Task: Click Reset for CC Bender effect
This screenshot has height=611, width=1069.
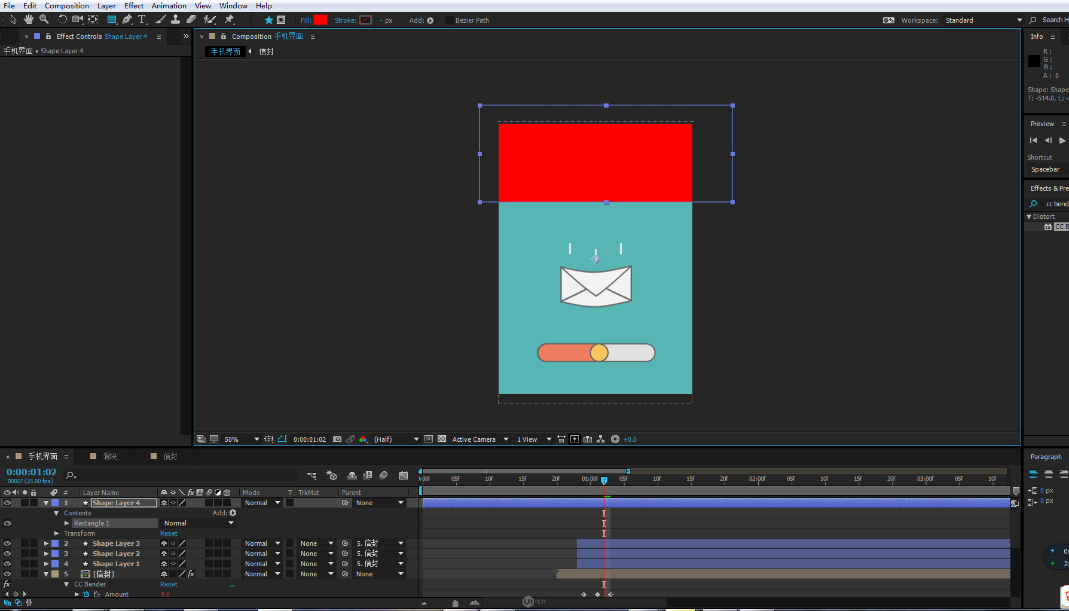Action: (169, 584)
